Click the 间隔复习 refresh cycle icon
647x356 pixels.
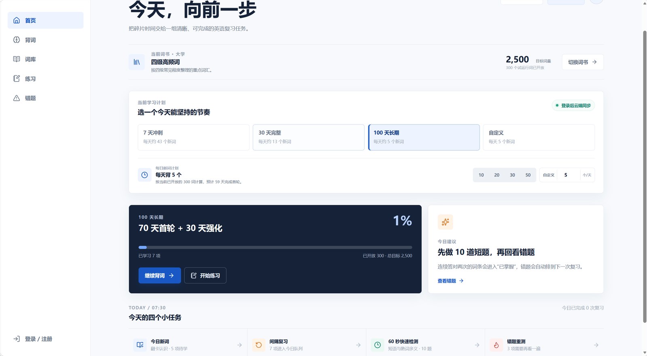(259, 345)
